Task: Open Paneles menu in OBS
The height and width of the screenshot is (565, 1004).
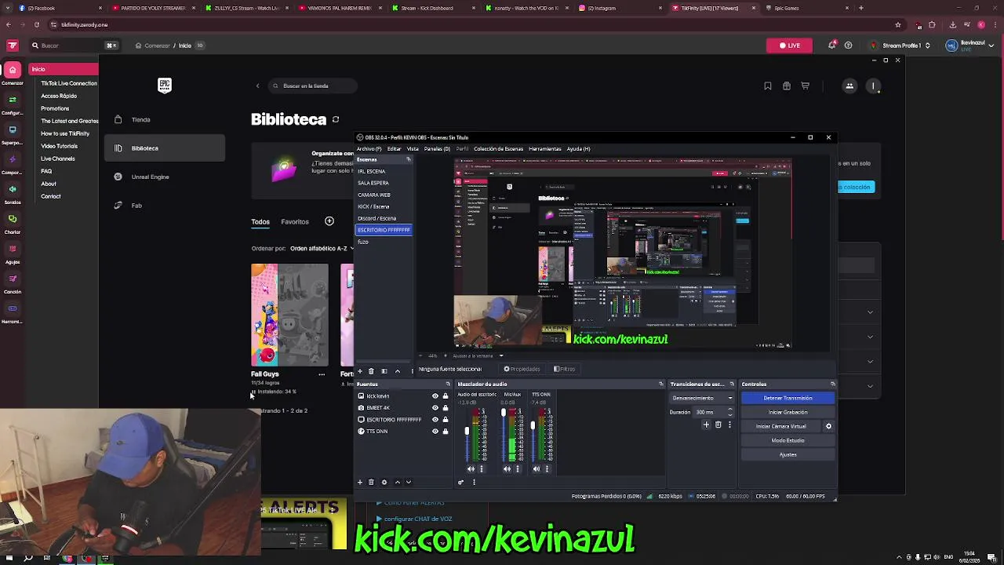Action: click(x=437, y=149)
